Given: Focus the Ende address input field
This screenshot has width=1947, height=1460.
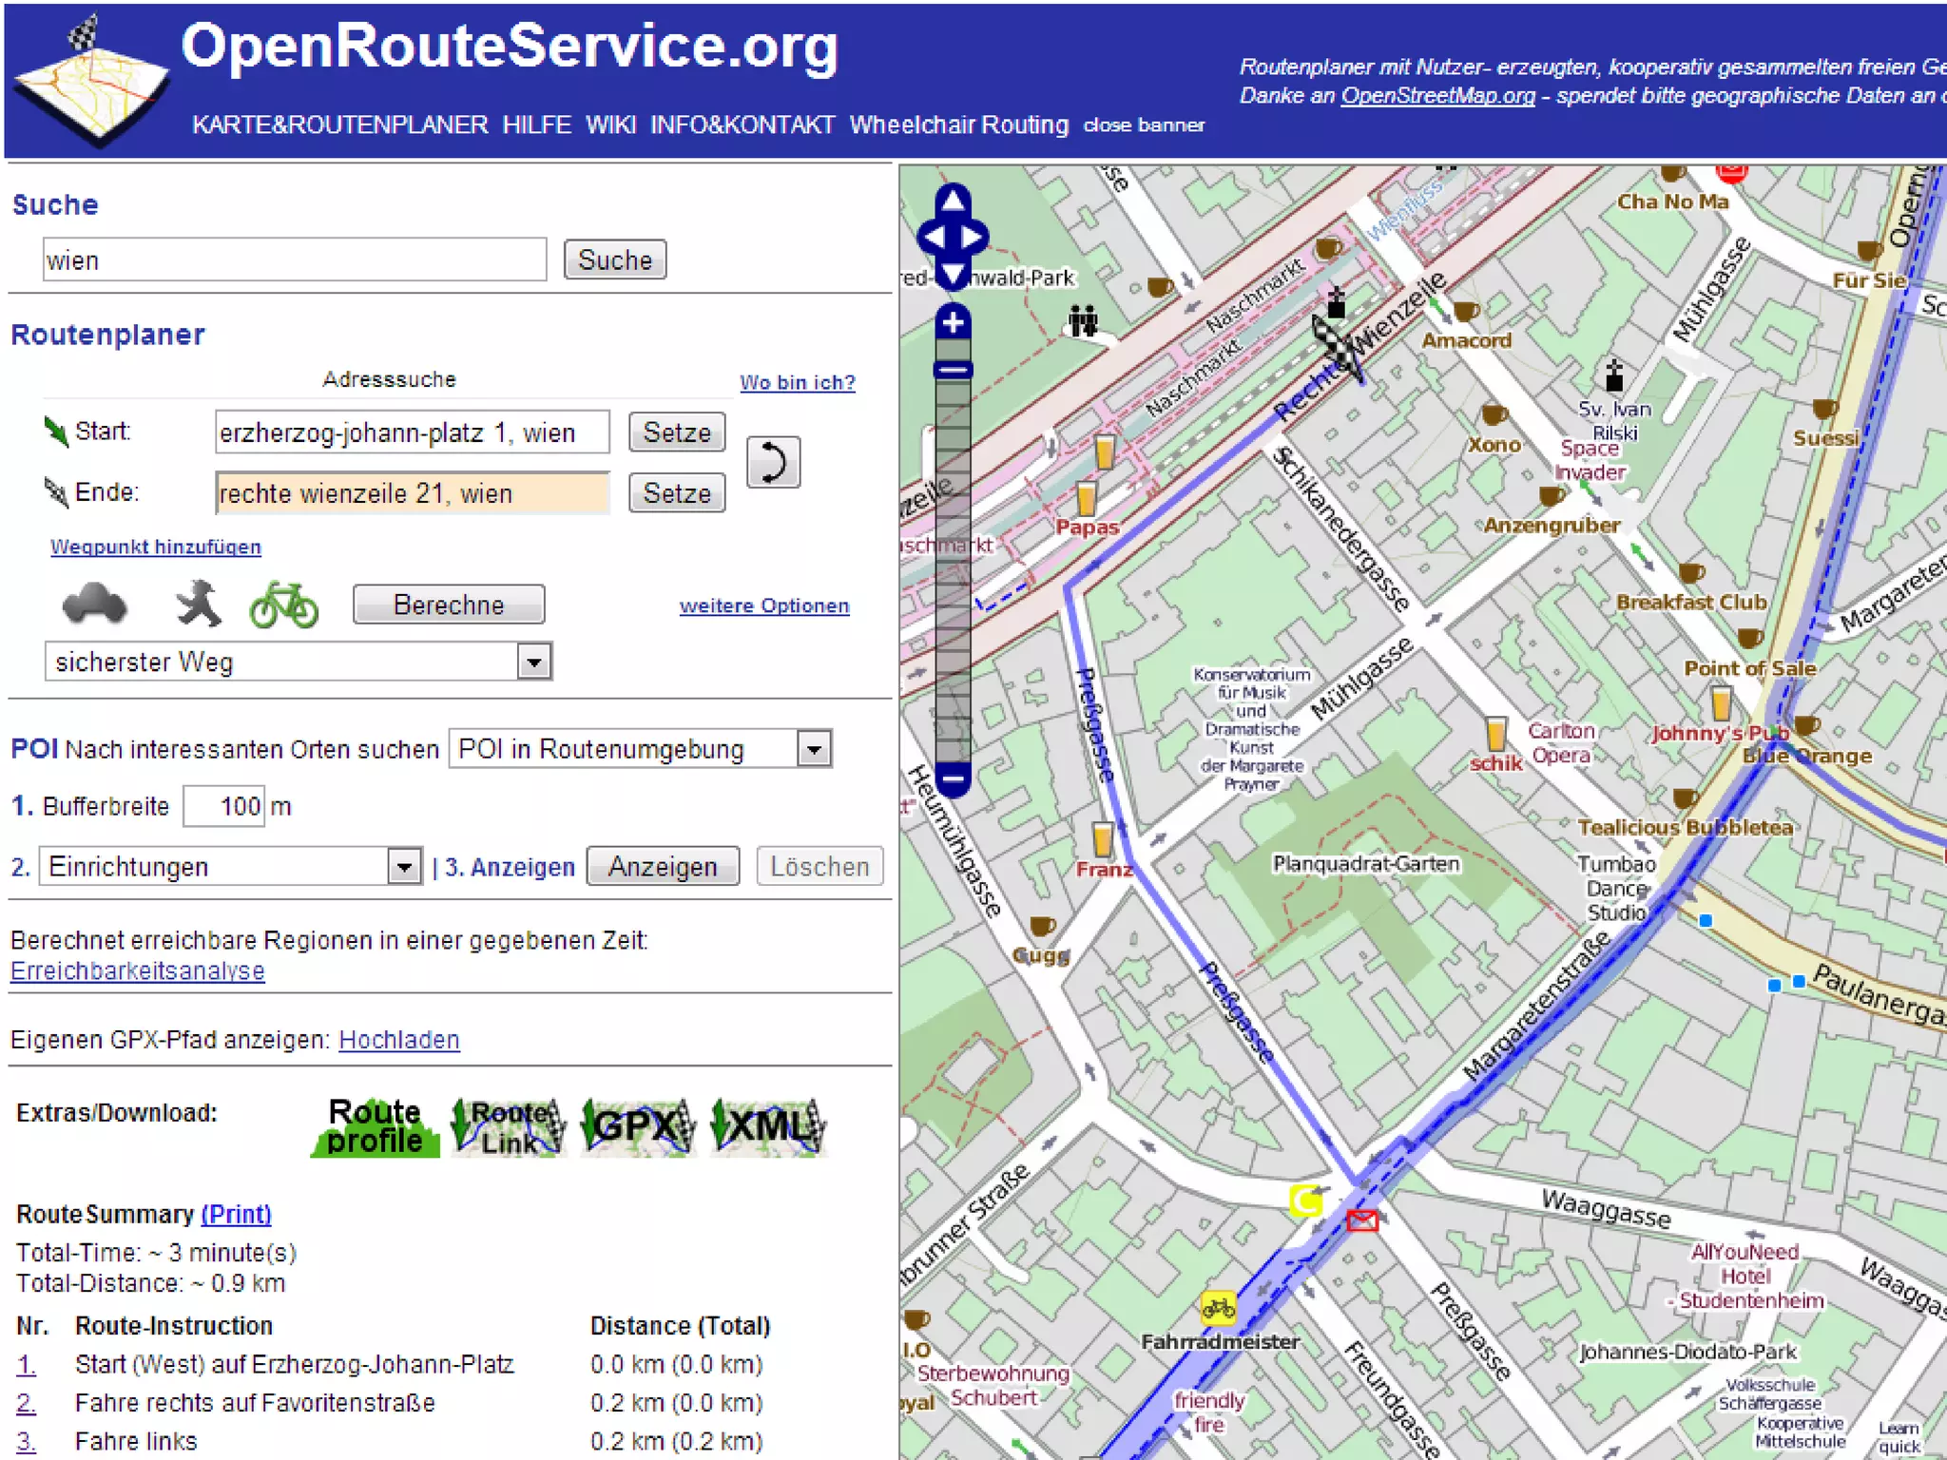Looking at the screenshot, I should click(x=413, y=493).
